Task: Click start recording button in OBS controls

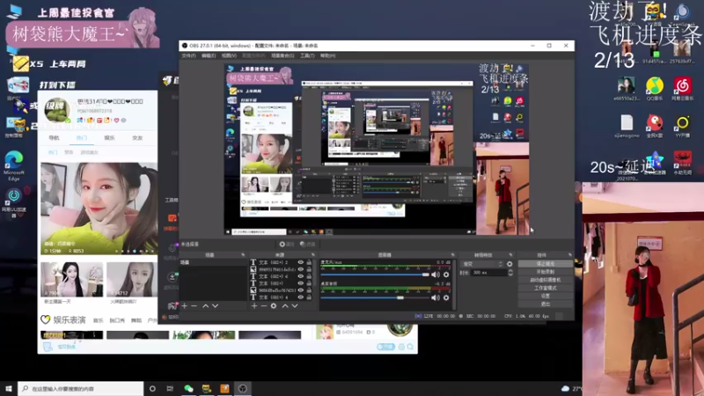Action: tap(545, 272)
